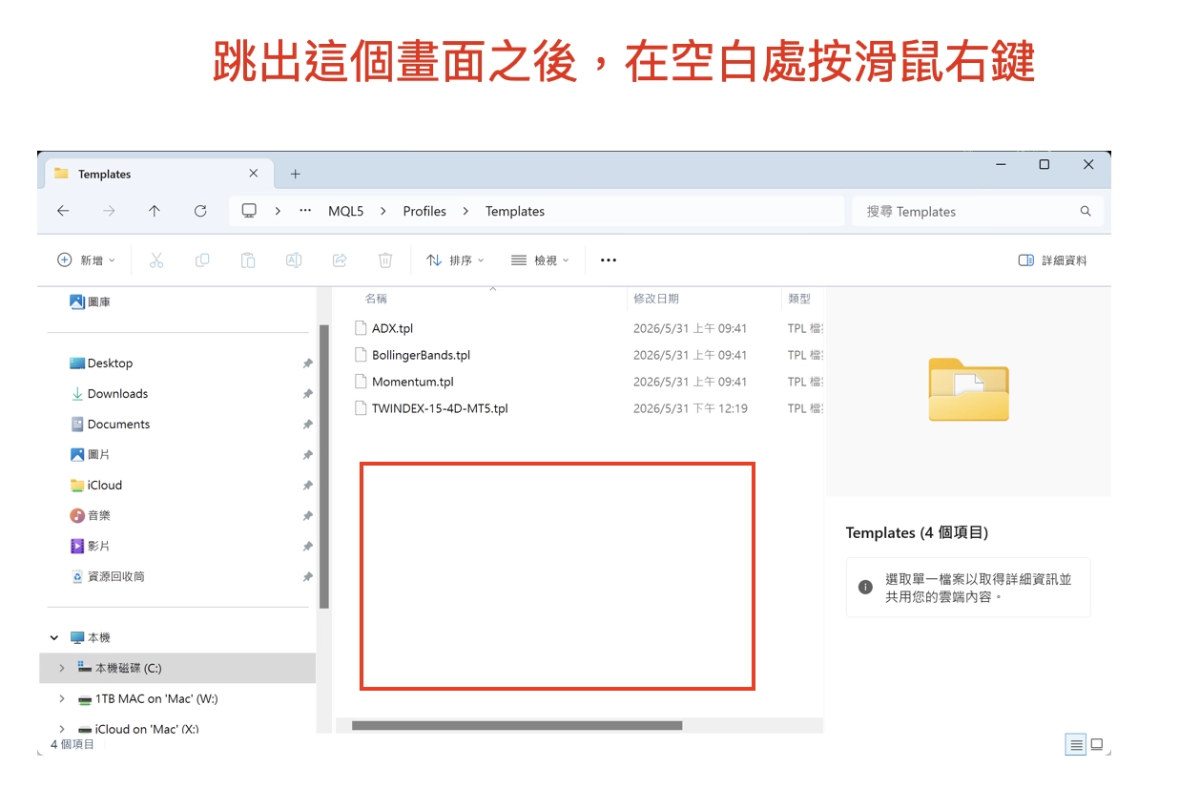
Task: Open the 檢視 view dropdown
Action: (540, 259)
